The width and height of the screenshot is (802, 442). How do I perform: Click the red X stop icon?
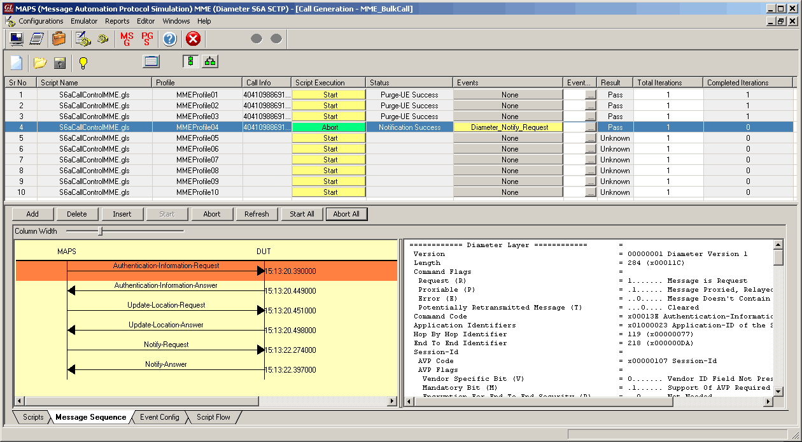tap(193, 39)
